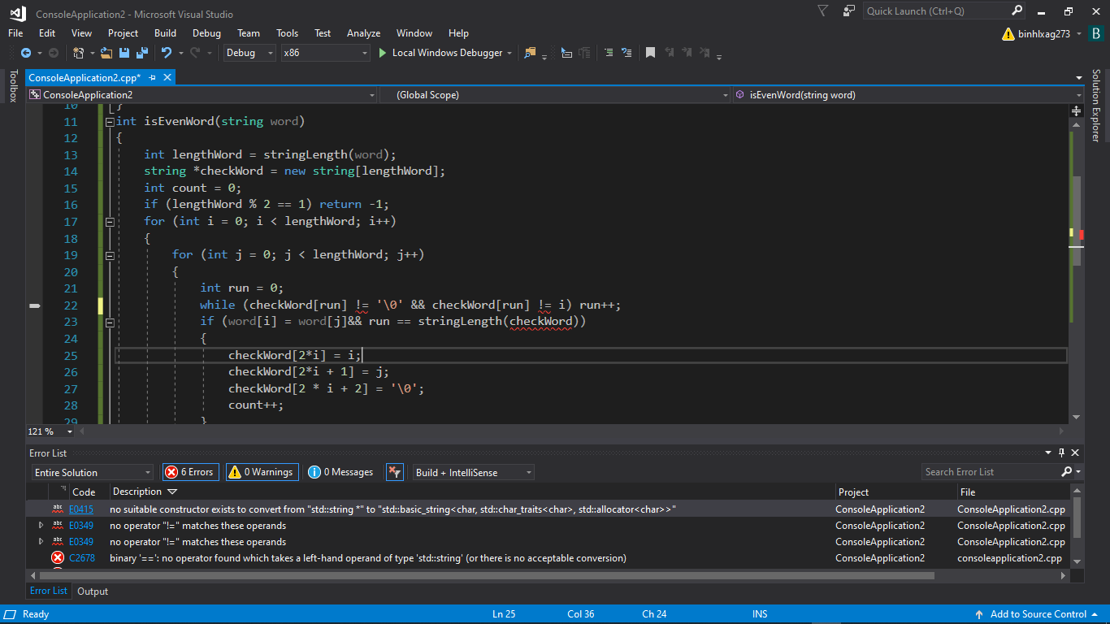
Task: Click the Navigate Backward arrow icon
Action: pyautogui.click(x=26, y=53)
